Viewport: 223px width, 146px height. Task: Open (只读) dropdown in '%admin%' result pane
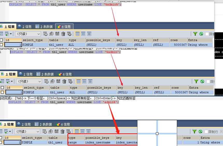pyautogui.click(x=28, y=34)
